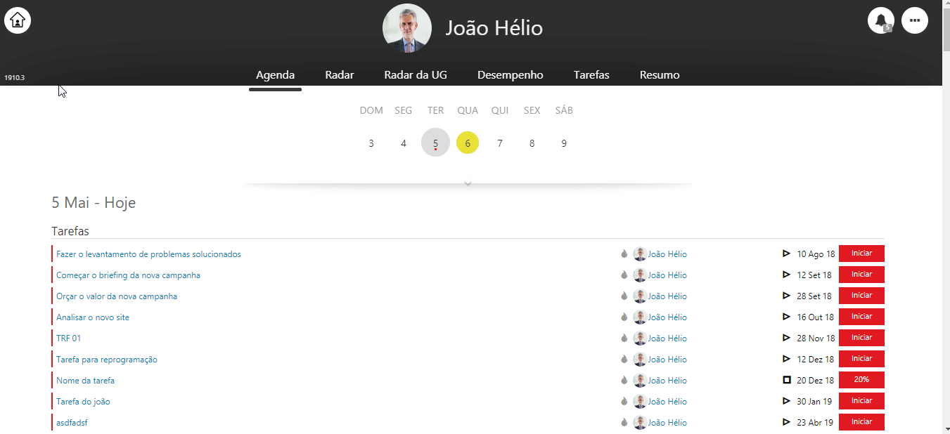This screenshot has height=434, width=950.
Task: Click João Hélio's profile photo in header
Action: pyautogui.click(x=407, y=28)
